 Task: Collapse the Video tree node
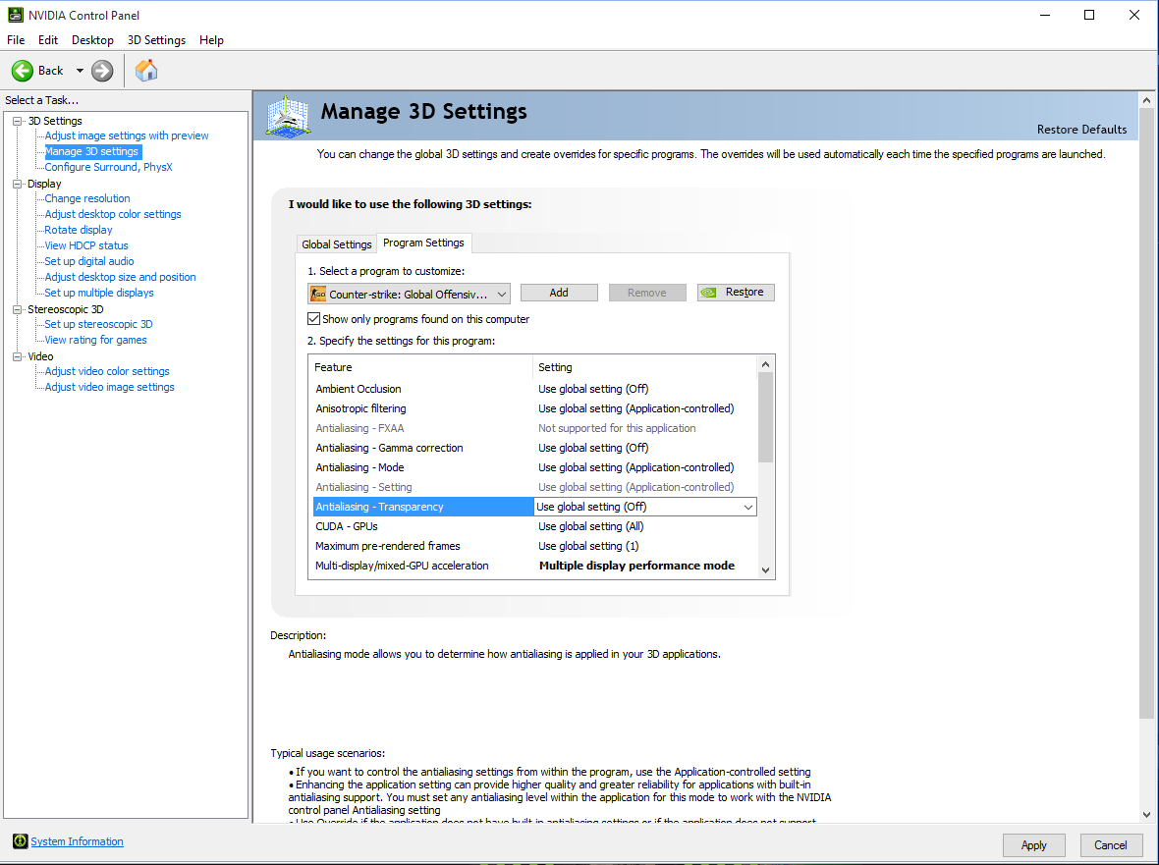17,356
